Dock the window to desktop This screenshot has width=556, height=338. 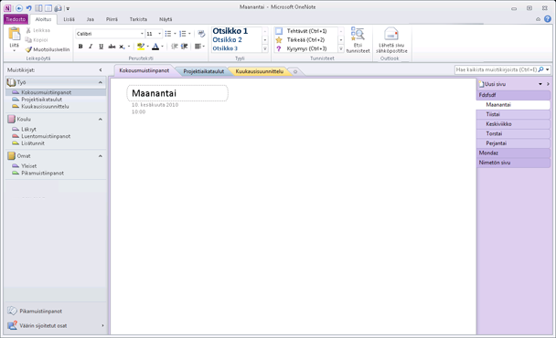39,8
